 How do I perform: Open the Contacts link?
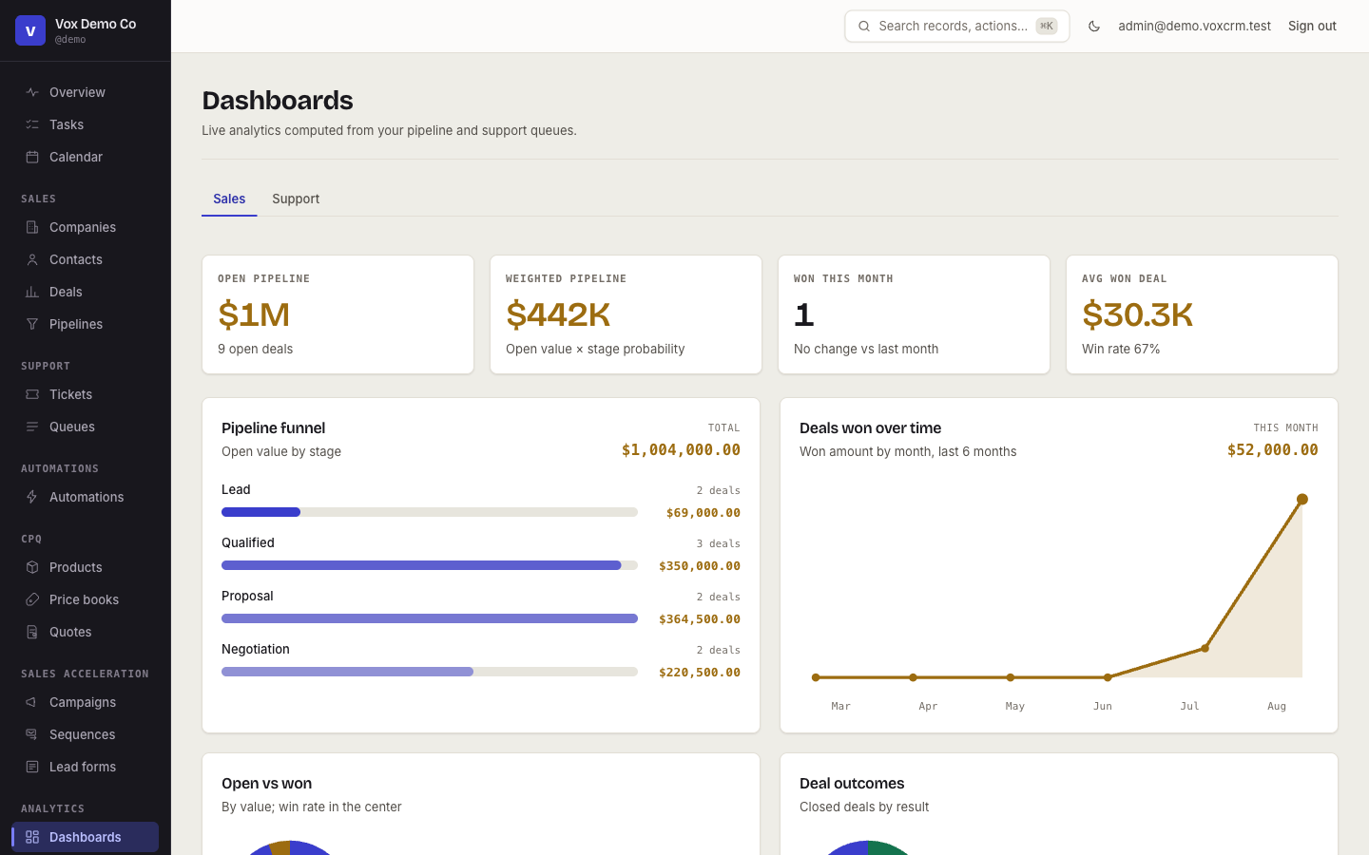(x=85, y=259)
